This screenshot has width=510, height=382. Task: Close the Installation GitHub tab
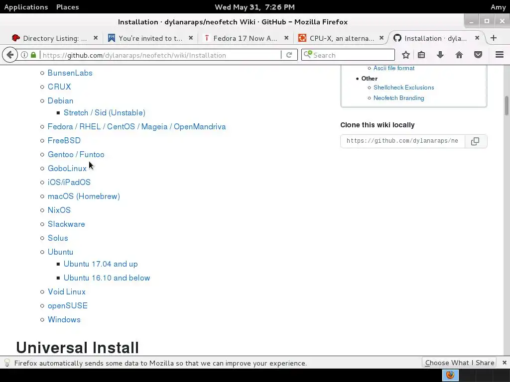[x=477, y=38]
